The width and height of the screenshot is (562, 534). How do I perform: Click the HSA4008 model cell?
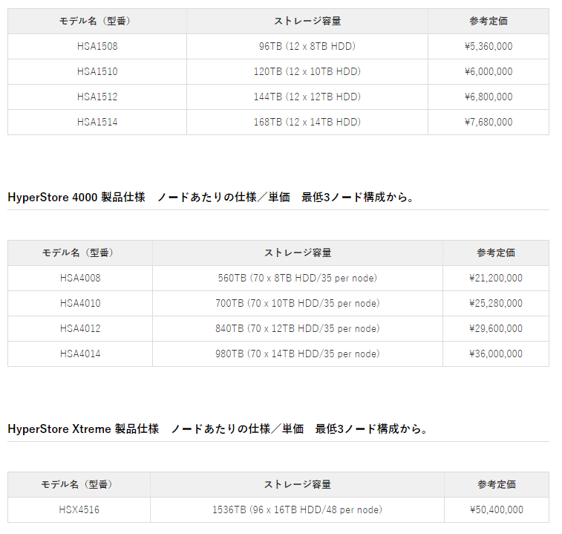point(80,278)
